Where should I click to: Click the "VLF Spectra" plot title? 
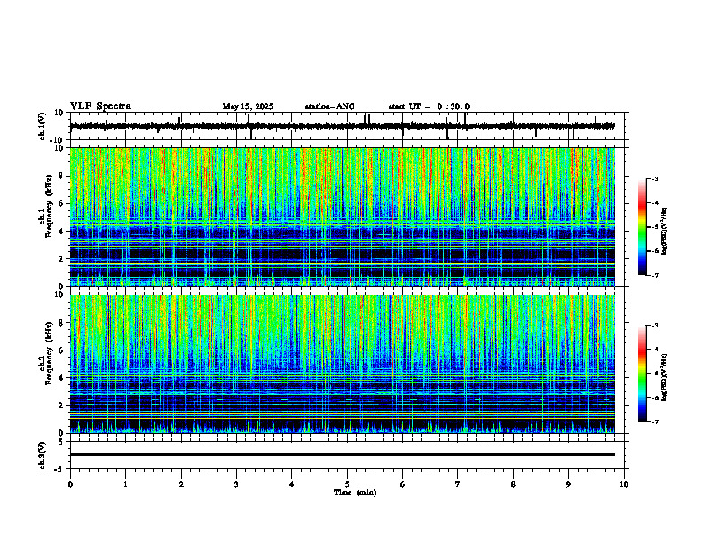pos(100,106)
